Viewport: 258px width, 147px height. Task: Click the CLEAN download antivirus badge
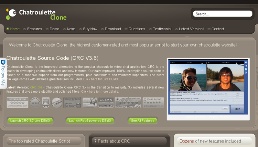(x=106, y=103)
